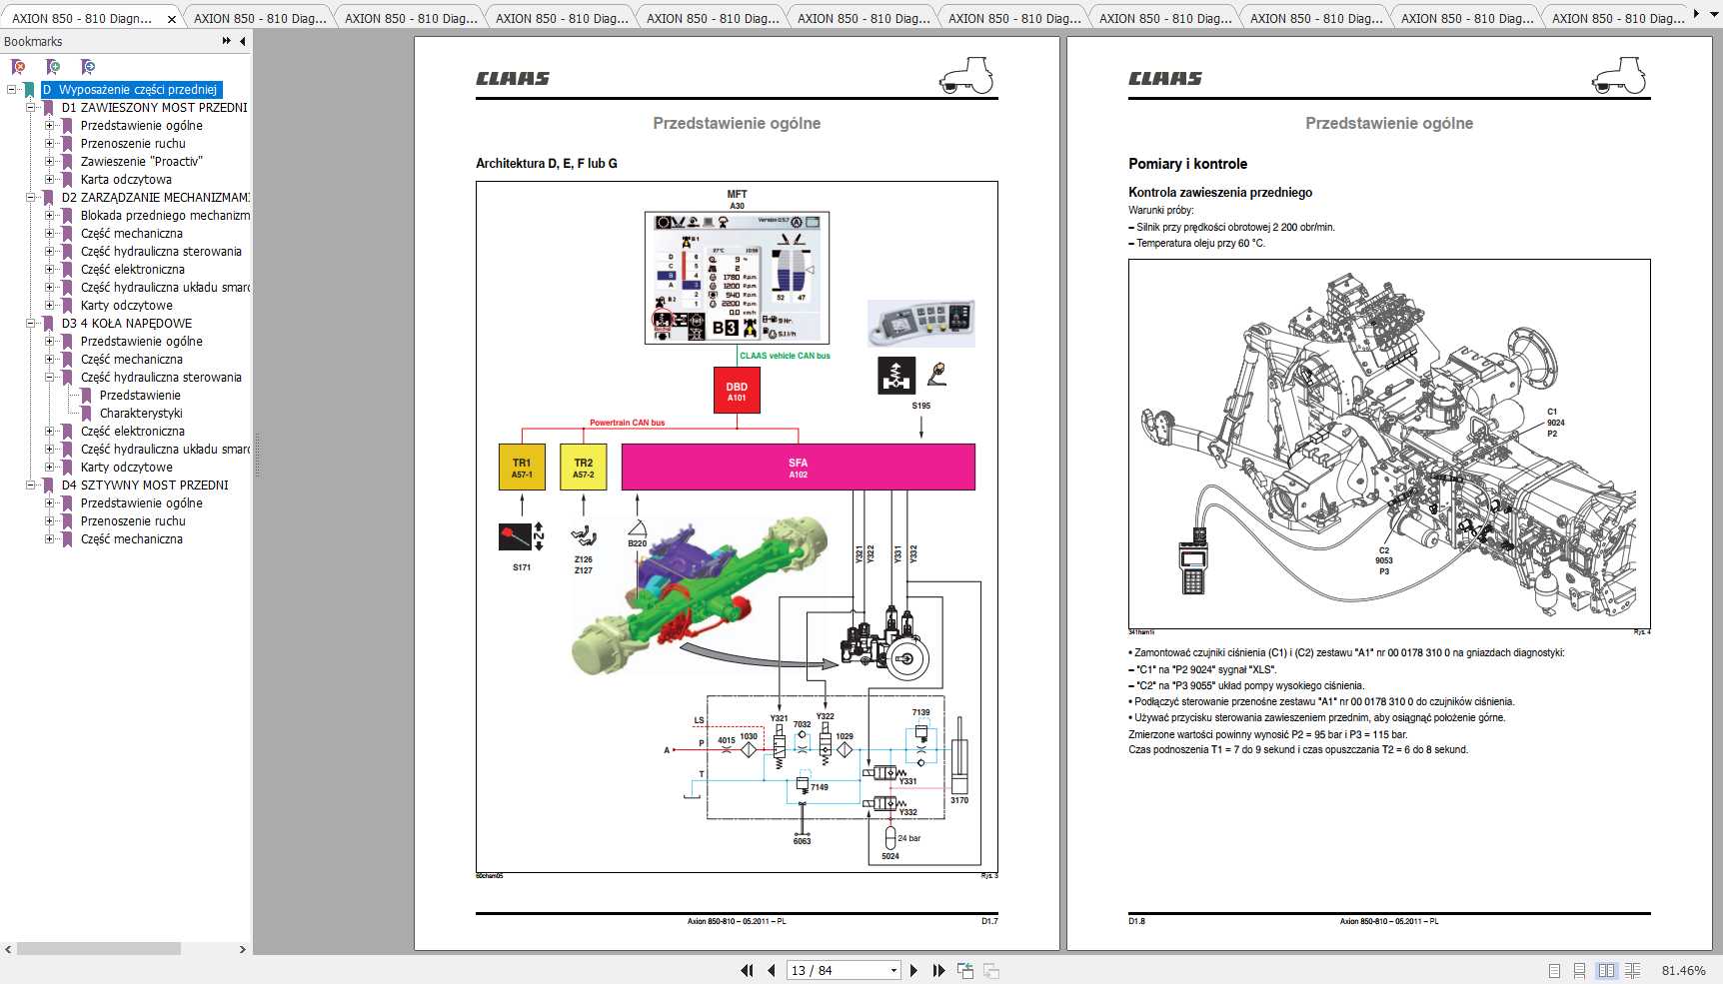Switch to the sixth AXION 850 - 810 tab
Viewport: 1723px width, 984px height.
pos(863,18)
